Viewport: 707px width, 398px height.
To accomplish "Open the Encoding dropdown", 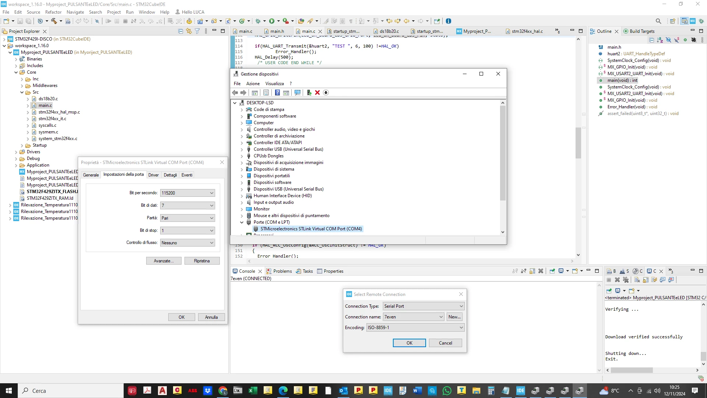I will 415,328.
